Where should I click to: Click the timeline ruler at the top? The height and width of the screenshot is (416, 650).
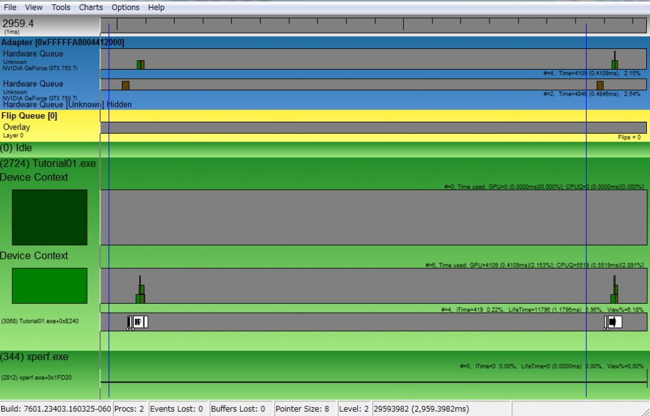(373, 25)
